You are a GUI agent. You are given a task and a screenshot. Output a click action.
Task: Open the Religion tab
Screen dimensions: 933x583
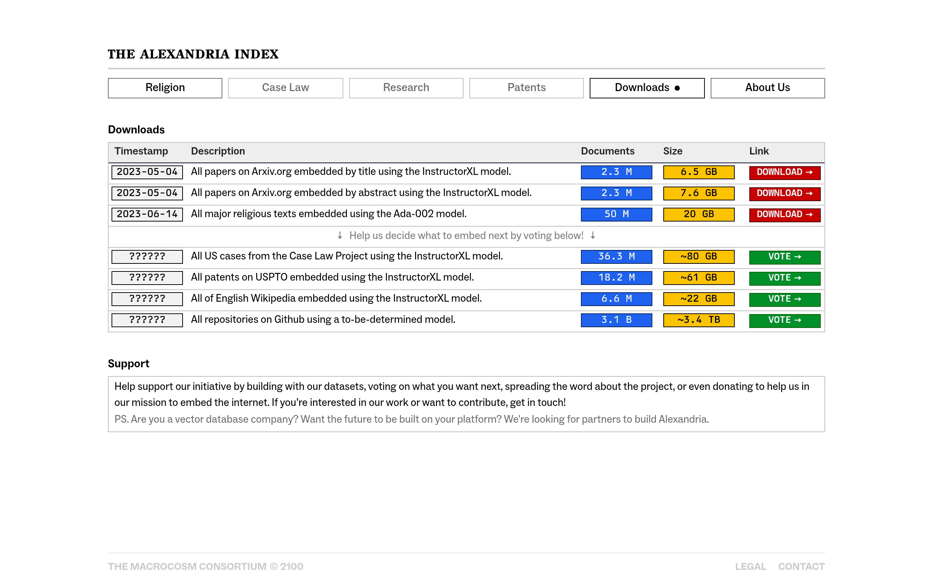(x=165, y=88)
